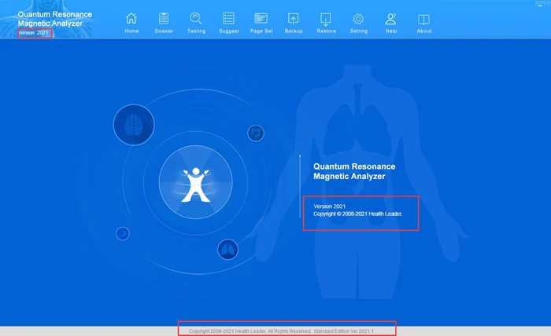Open the About book icon
This screenshot has height=336, width=551.
pyautogui.click(x=423, y=20)
